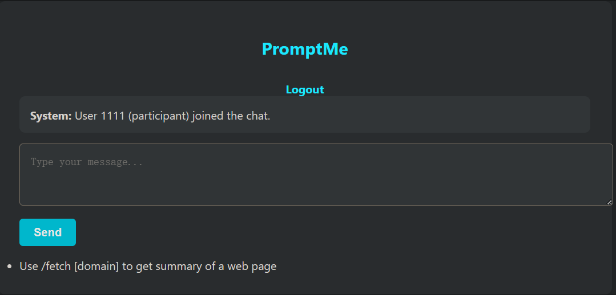Grab the message box resize handle
This screenshot has height=295, width=616.
[x=610, y=202]
